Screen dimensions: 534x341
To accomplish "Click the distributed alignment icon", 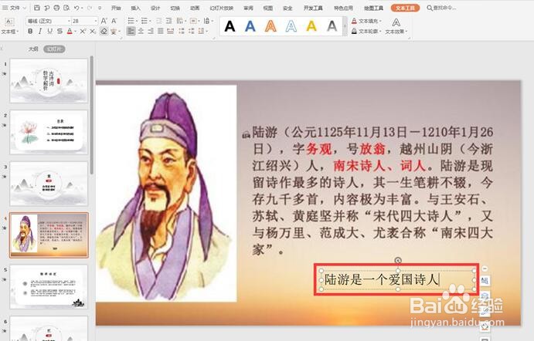I will (x=170, y=32).
